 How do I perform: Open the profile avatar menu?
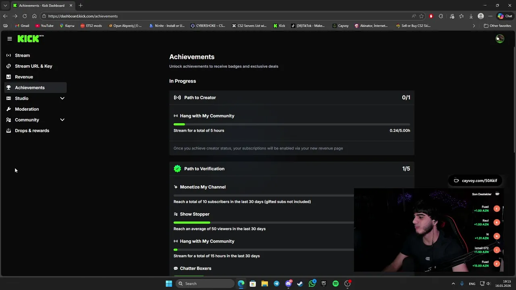click(500, 39)
